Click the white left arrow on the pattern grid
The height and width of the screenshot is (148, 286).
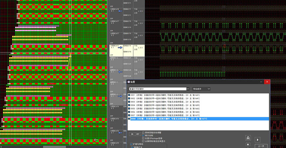pos(96,140)
